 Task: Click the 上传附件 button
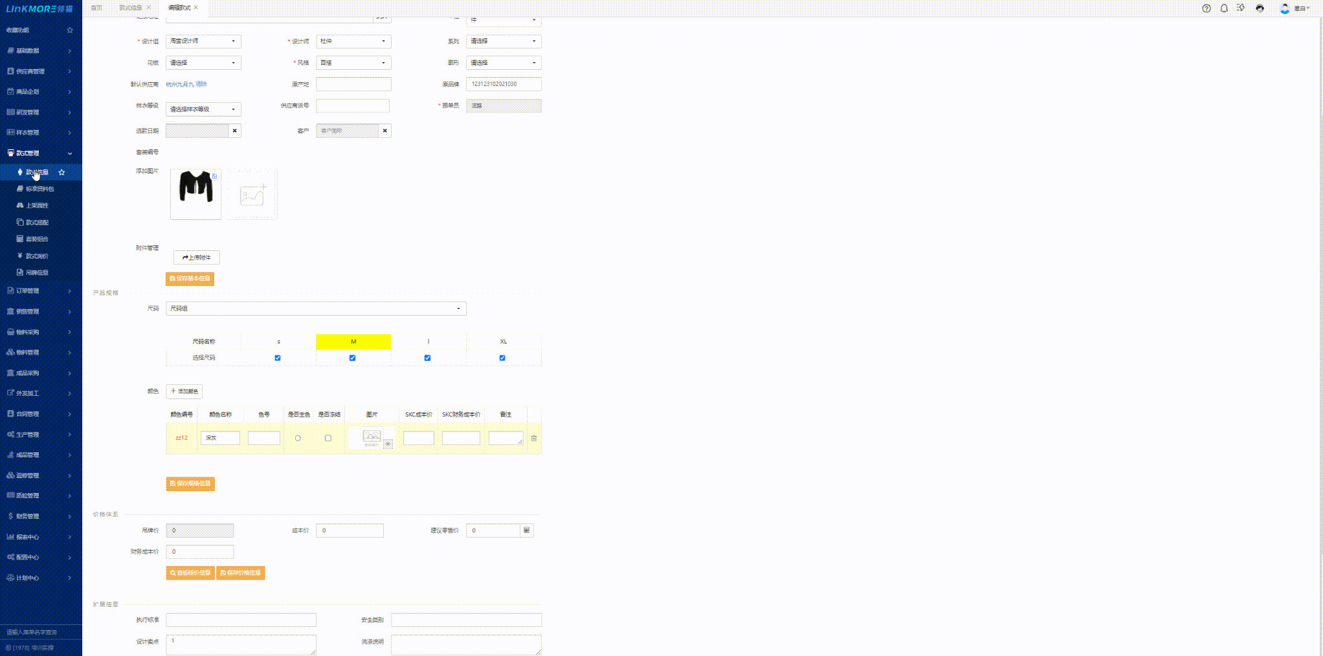click(197, 257)
